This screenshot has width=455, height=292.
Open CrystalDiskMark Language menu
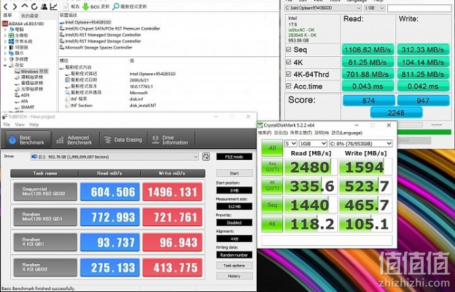pyautogui.click(x=347, y=133)
